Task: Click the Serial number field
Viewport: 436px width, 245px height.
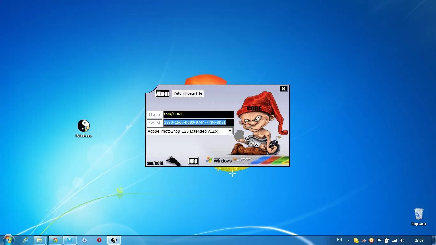Action: 199,122
